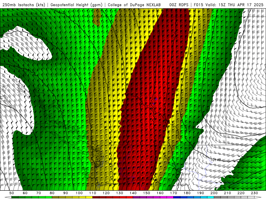Click the 90 label on the color scale
This screenshot has width=266, height=199.
click(x=66, y=193)
